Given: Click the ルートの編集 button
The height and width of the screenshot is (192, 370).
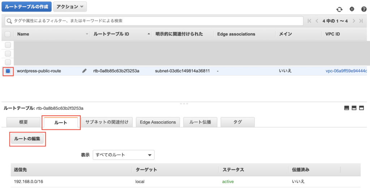Looking at the screenshot, I should click(x=27, y=139).
